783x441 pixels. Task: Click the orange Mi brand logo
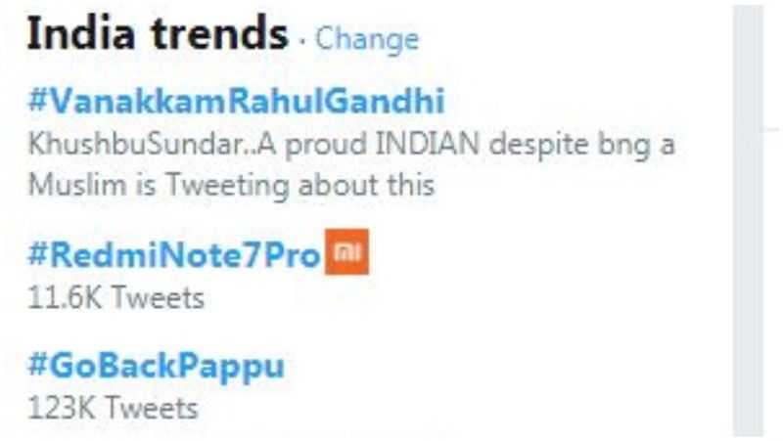pyautogui.click(x=349, y=255)
